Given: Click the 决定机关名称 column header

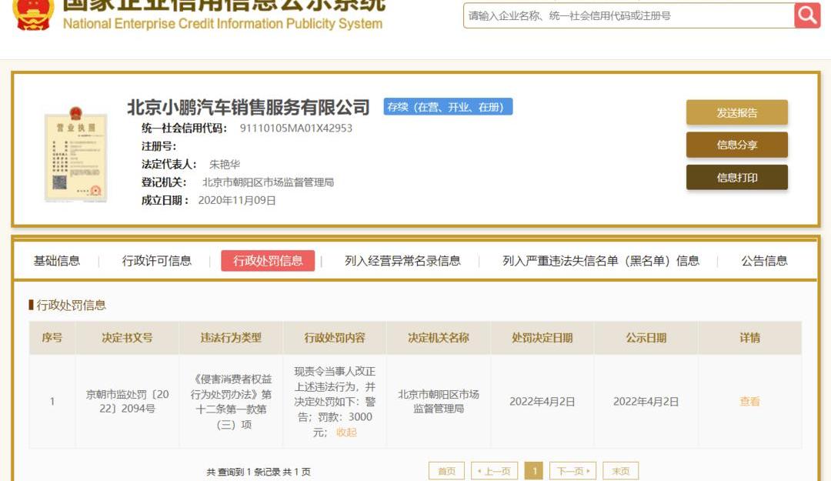Looking at the screenshot, I should tap(439, 338).
